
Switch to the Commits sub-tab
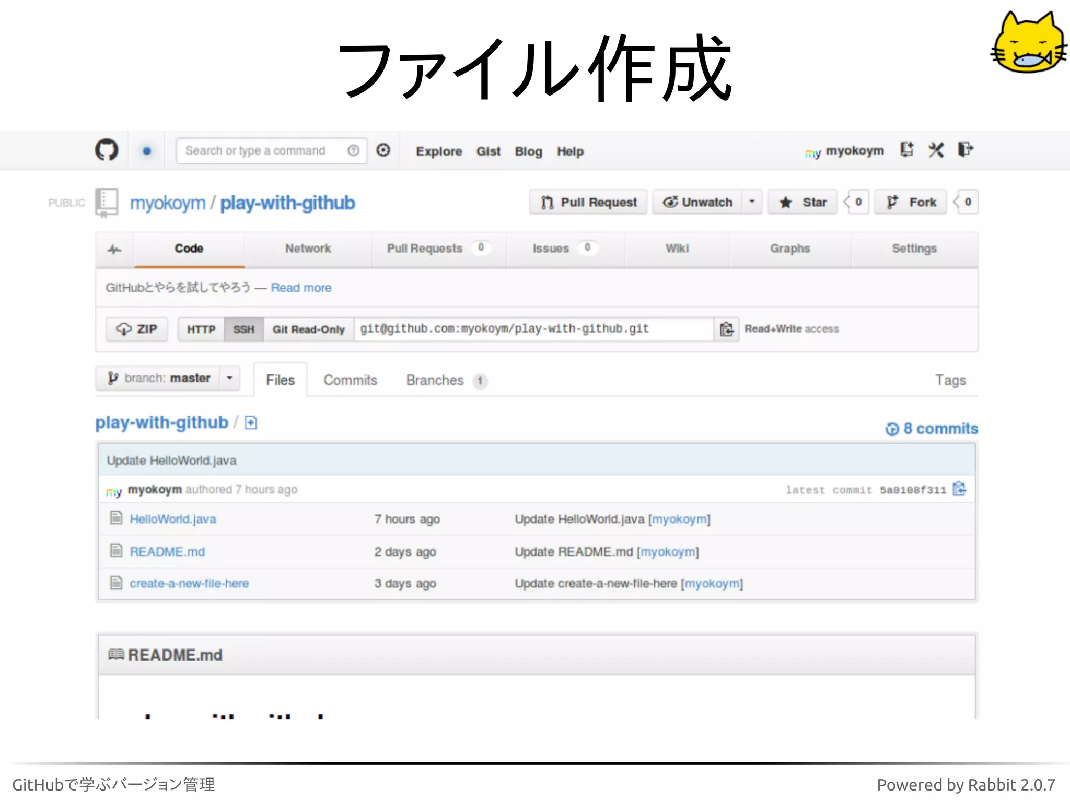coord(350,380)
